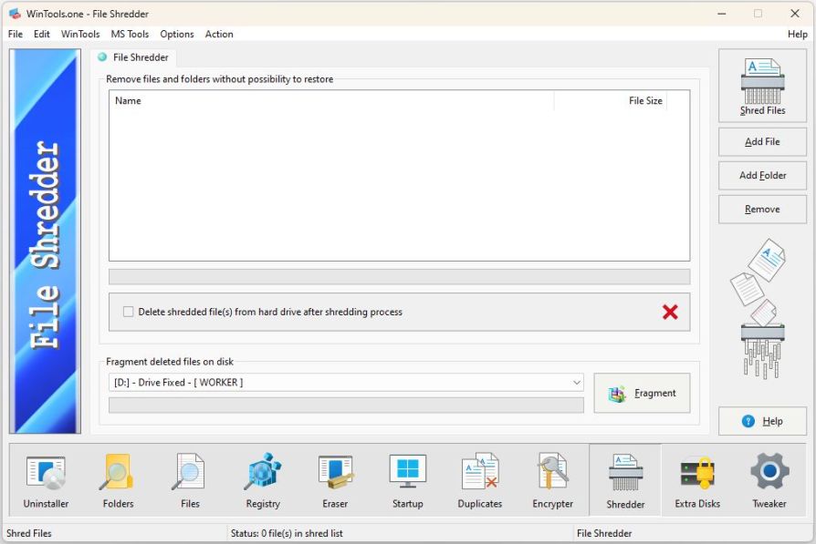Select the File Shredder tab

click(134, 57)
